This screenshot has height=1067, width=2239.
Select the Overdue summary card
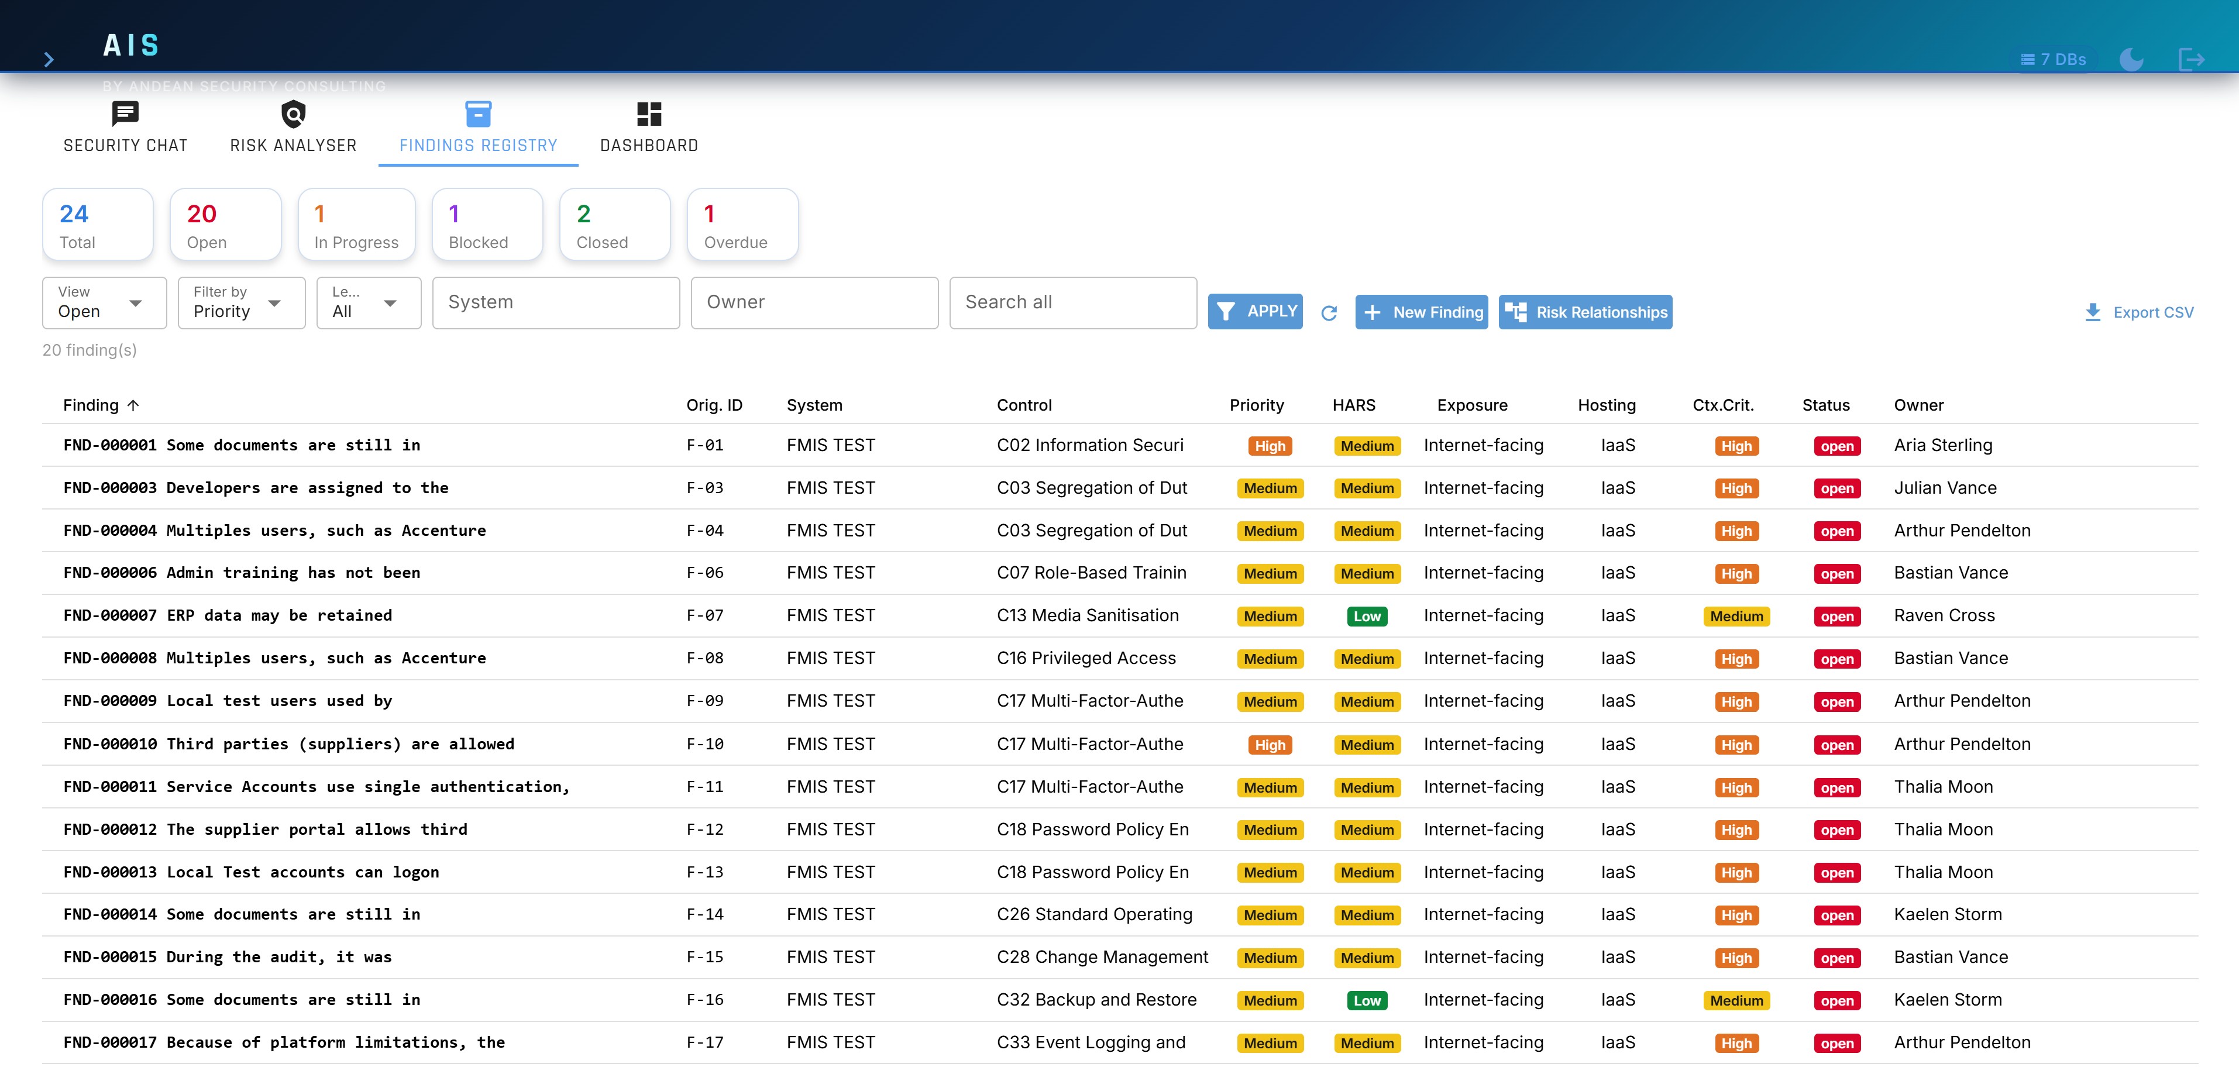point(743,225)
